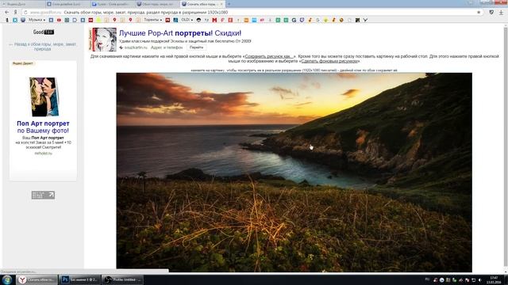
Task: Bookmark this page with the star icon
Action: pos(479,13)
